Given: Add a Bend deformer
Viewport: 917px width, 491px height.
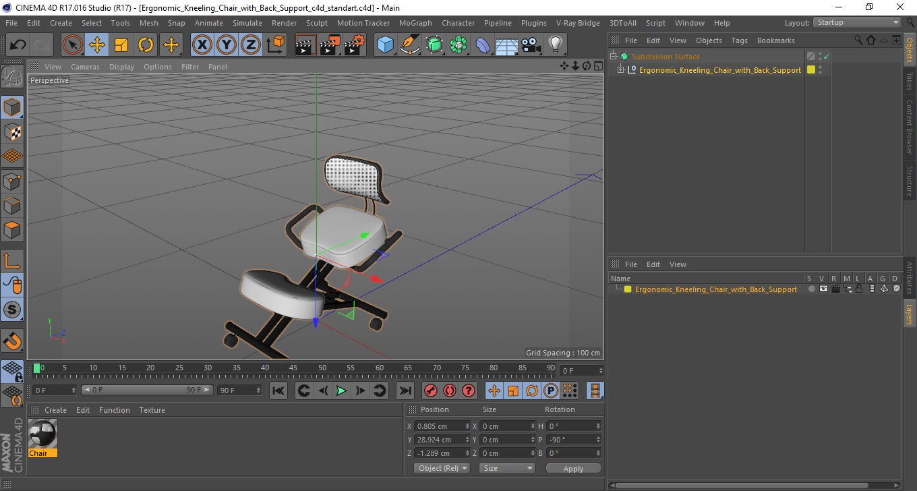Looking at the screenshot, I should tap(483, 45).
